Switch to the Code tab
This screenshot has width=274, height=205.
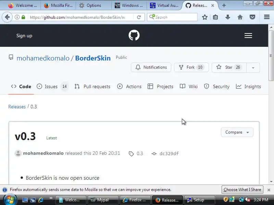coord(21,86)
